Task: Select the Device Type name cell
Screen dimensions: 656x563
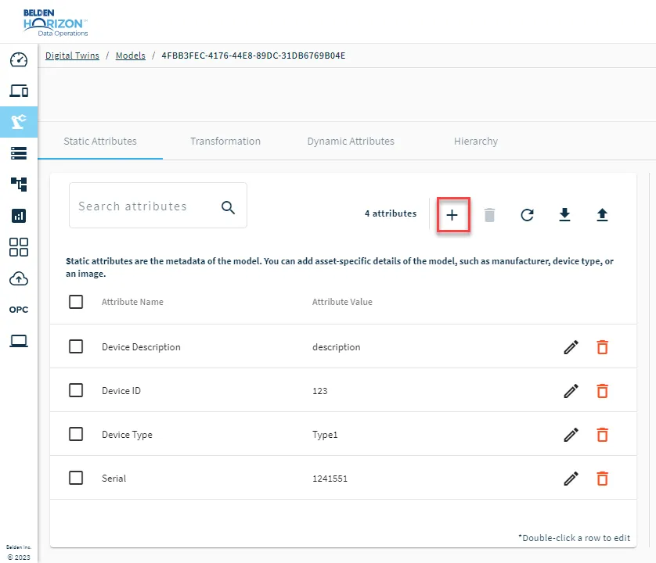Action: click(x=127, y=435)
